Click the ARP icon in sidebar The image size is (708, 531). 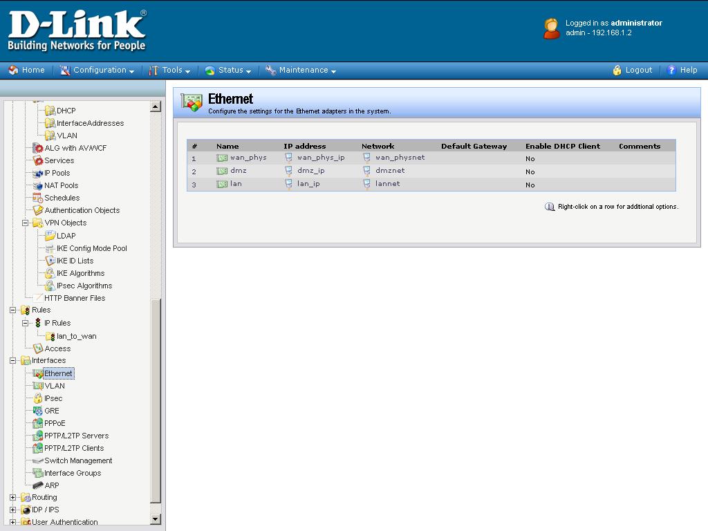click(x=38, y=485)
